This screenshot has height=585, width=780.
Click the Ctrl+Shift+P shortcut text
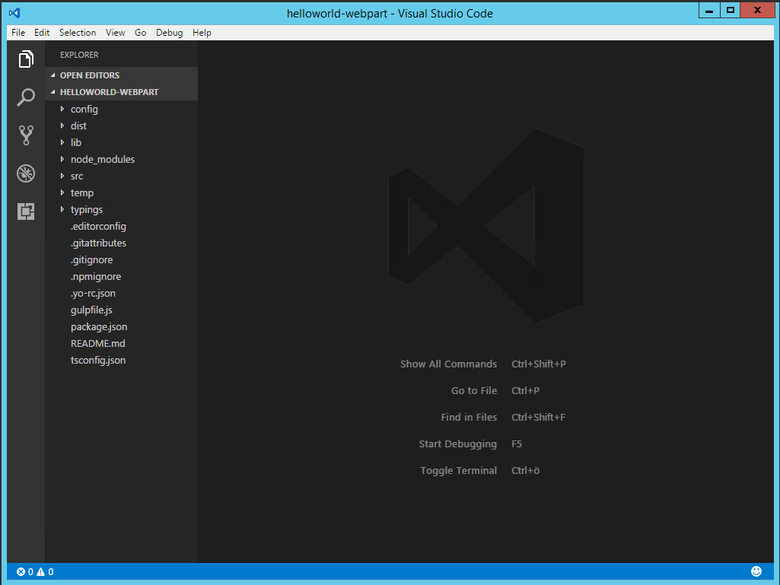[x=539, y=364]
